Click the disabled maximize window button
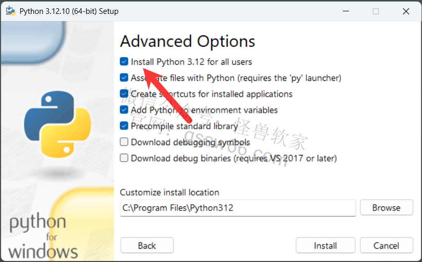 pyautogui.click(x=376, y=11)
